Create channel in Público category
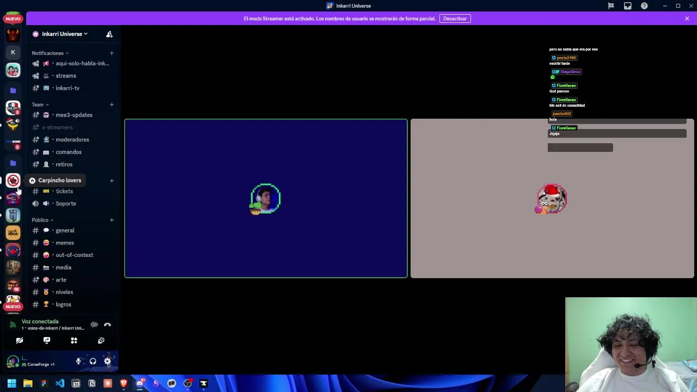The height and width of the screenshot is (392, 697). pyautogui.click(x=112, y=220)
